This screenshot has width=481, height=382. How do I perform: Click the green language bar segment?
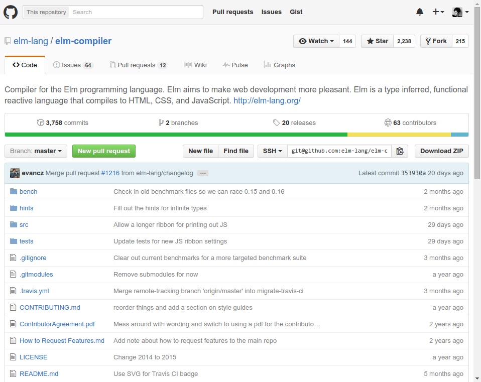[176, 135]
